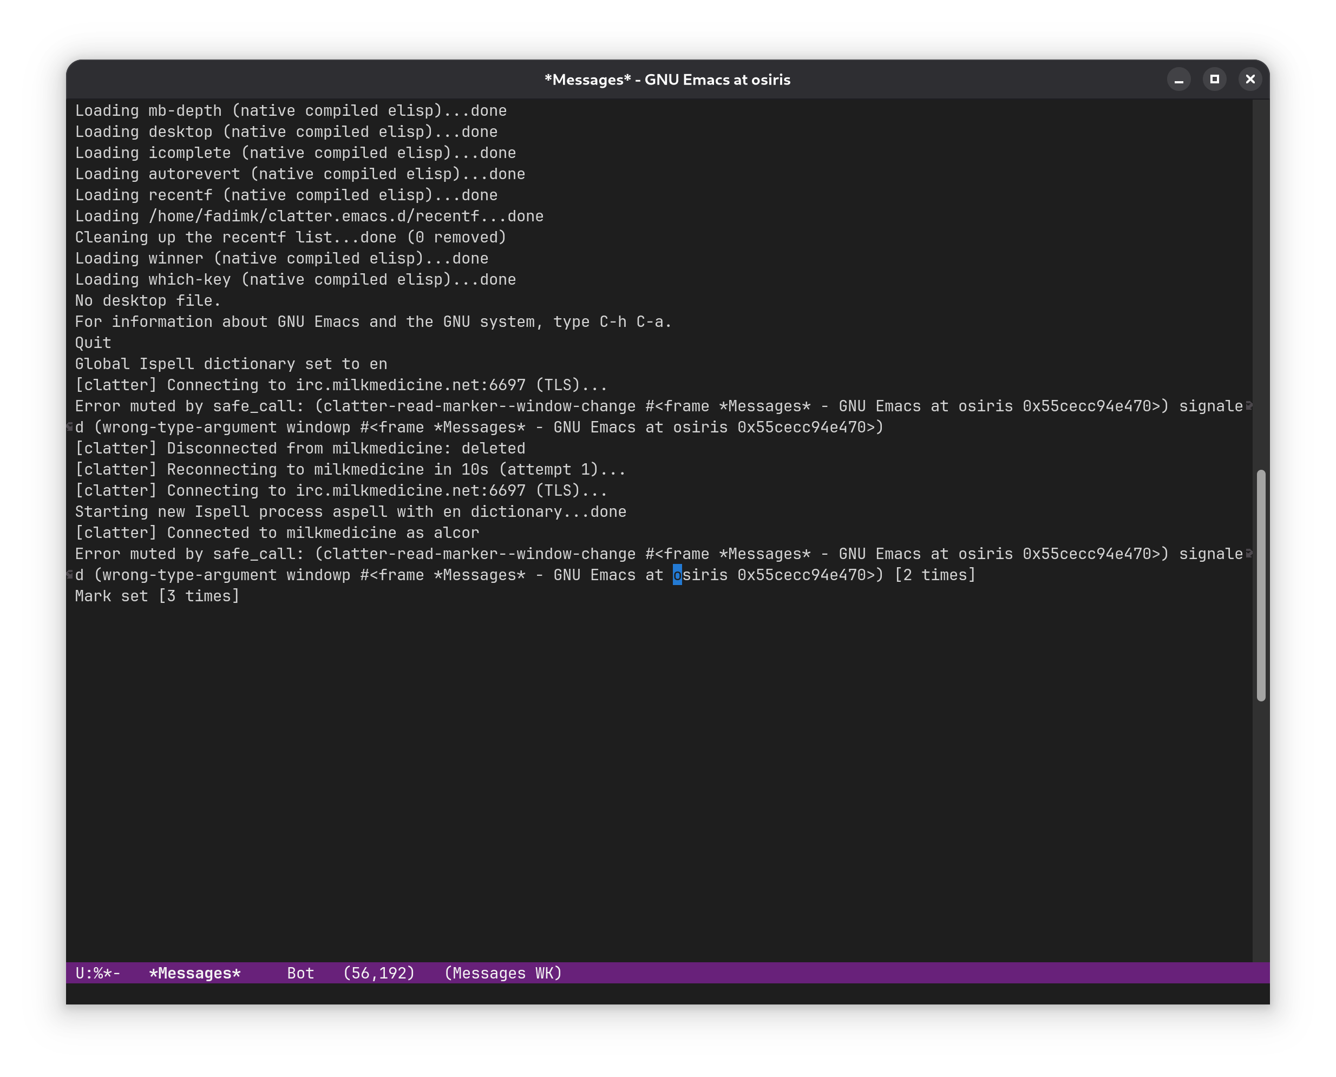Image resolution: width=1336 pixels, height=1077 pixels.
Task: Click the 'Mark set [3 times]' line
Action: pyautogui.click(x=157, y=595)
